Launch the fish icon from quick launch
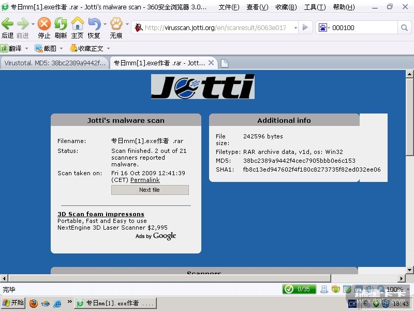Image resolution: width=414 pixels, height=311 pixels. pyautogui.click(x=46, y=303)
